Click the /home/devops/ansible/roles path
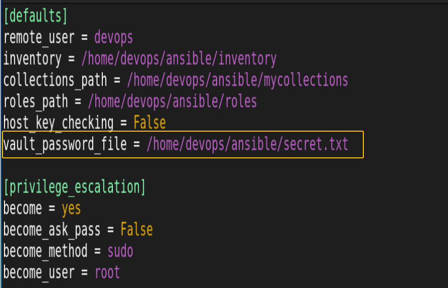Viewport: 448px width, 288px height. [x=172, y=102]
